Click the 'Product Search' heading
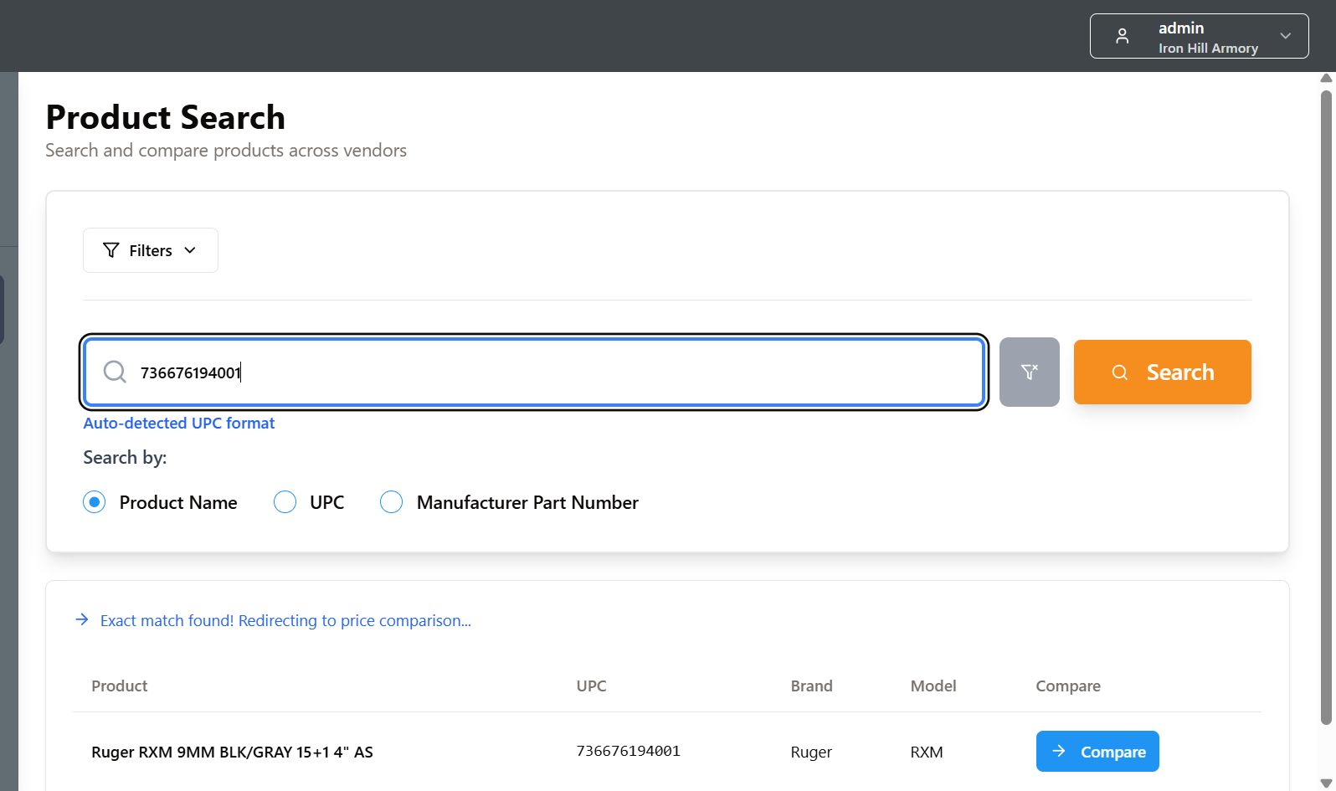The width and height of the screenshot is (1336, 791). [166, 117]
